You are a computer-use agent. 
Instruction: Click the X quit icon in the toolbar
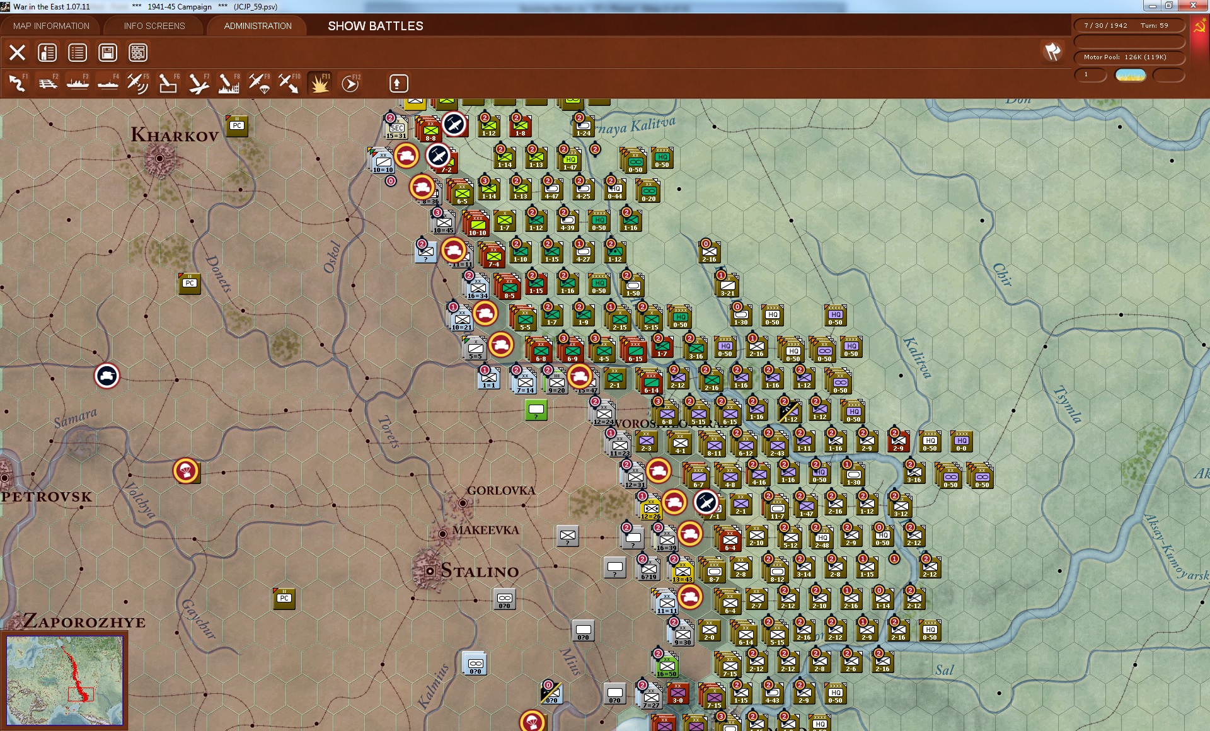point(17,52)
